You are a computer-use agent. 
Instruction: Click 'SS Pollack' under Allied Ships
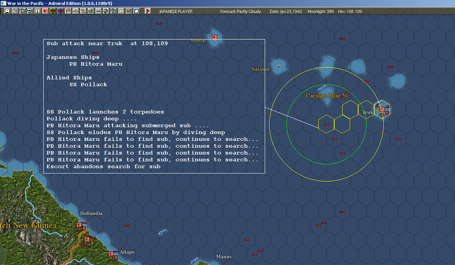tap(88, 84)
